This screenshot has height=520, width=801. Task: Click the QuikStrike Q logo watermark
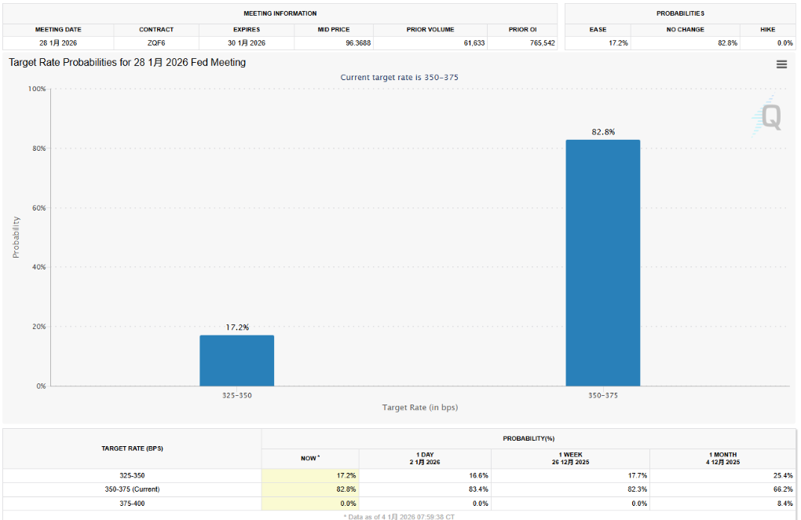766,118
